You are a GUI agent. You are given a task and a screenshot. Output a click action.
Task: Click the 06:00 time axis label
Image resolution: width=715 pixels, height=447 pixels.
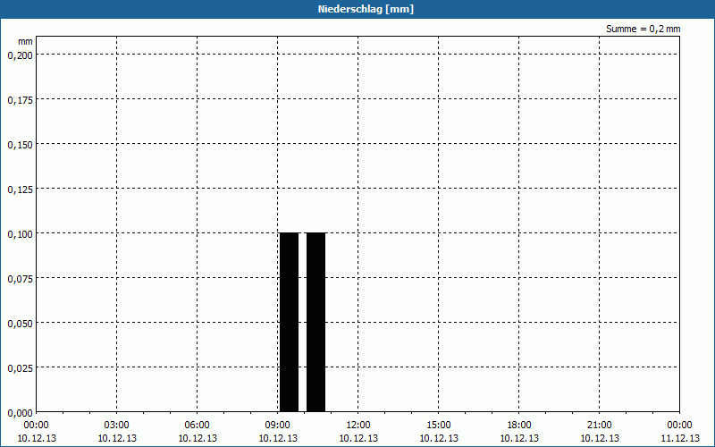(x=198, y=426)
